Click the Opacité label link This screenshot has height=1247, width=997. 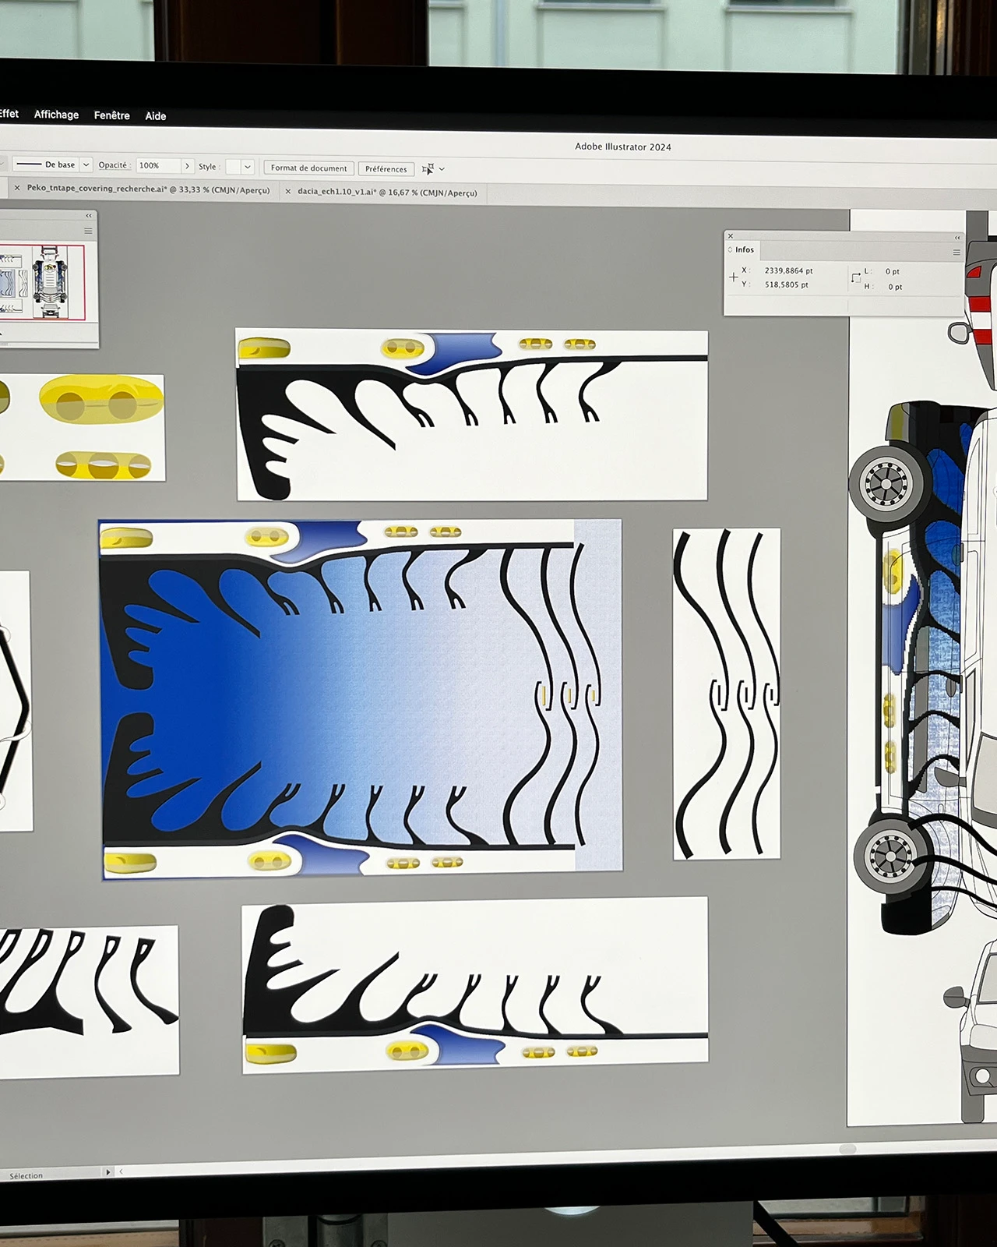[113, 165]
